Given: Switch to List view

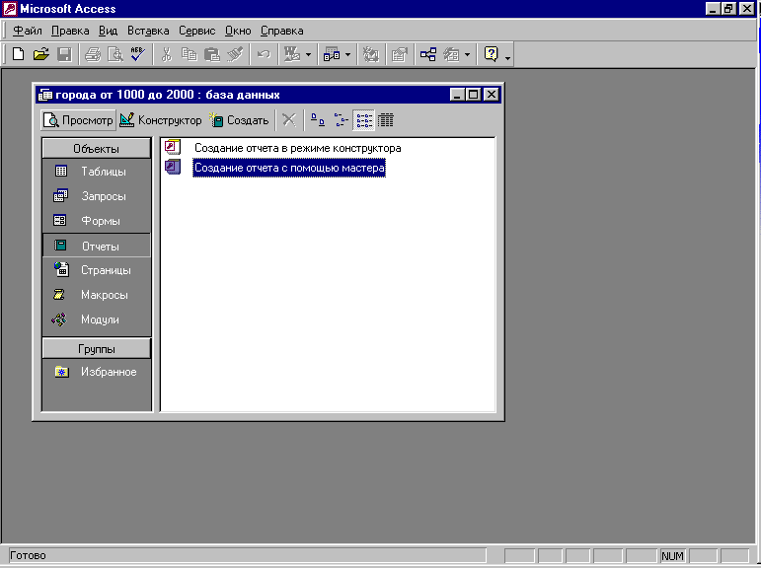Looking at the screenshot, I should 364,119.
